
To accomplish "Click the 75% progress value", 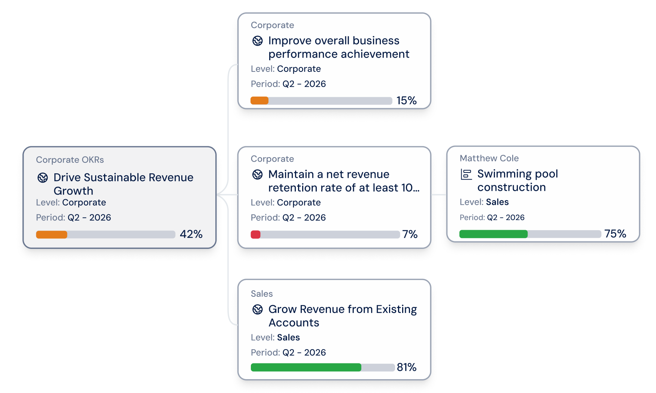I will [615, 234].
